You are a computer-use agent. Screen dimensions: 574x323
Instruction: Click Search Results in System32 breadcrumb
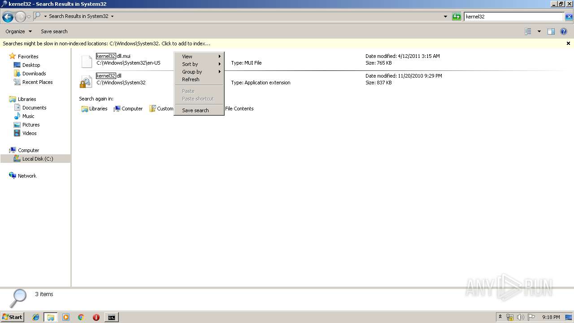[78, 16]
